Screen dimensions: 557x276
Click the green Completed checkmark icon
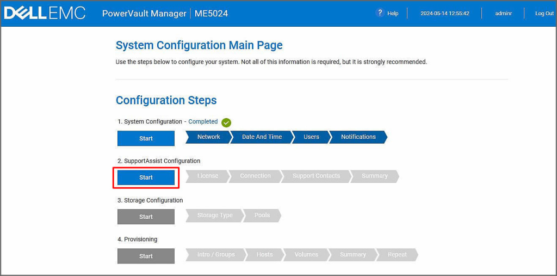click(226, 122)
